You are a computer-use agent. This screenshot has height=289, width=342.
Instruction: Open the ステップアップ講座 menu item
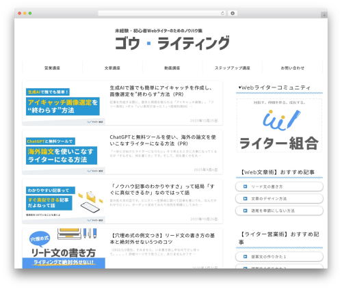point(233,68)
